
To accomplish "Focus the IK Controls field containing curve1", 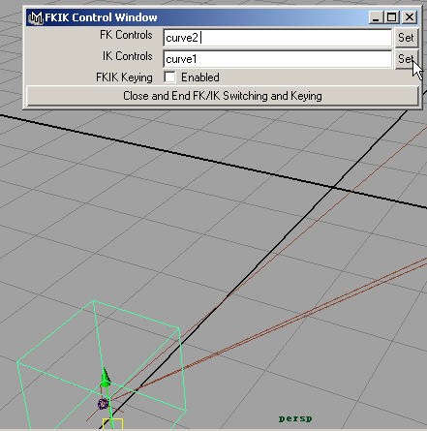I will click(x=278, y=59).
